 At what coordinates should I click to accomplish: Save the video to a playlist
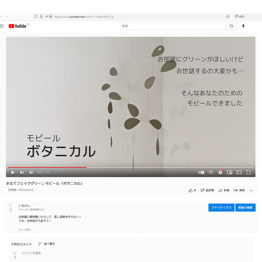click(239, 190)
